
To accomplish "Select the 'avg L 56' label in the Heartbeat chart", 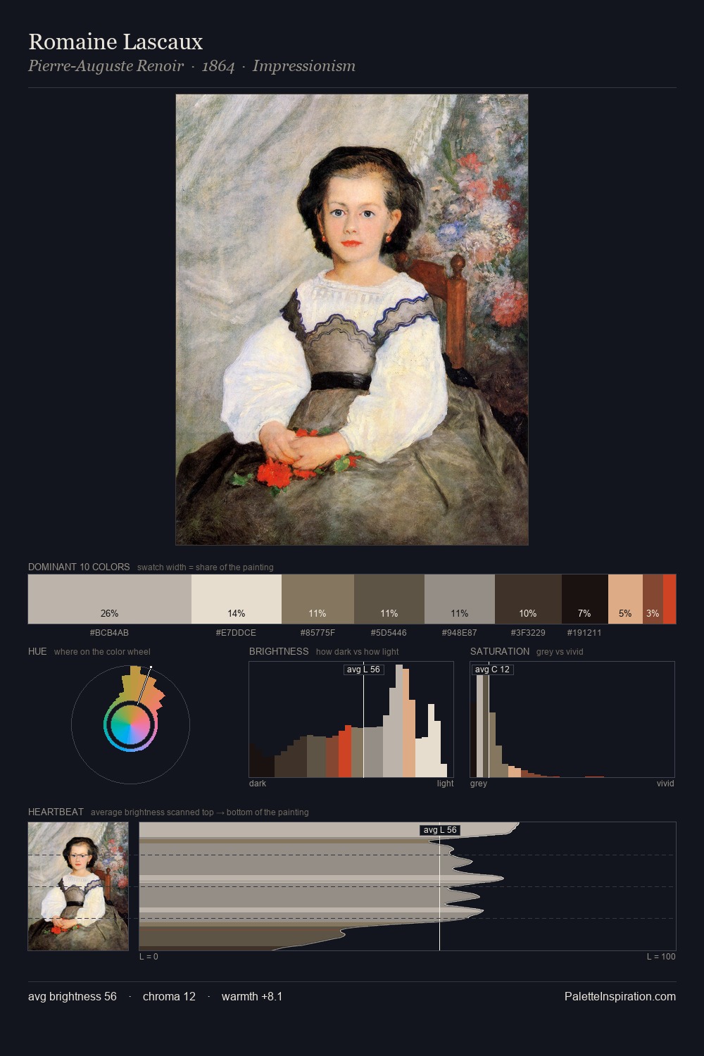I will tap(440, 830).
